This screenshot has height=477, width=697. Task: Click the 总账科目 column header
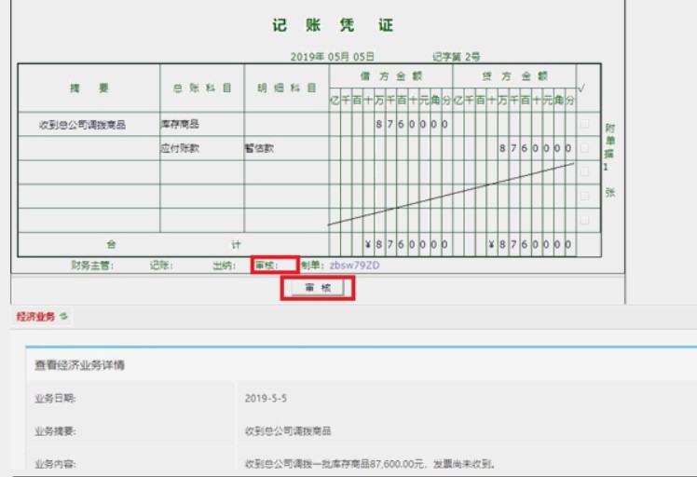pos(202,88)
